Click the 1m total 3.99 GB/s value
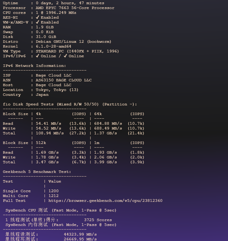 pos(106,162)
